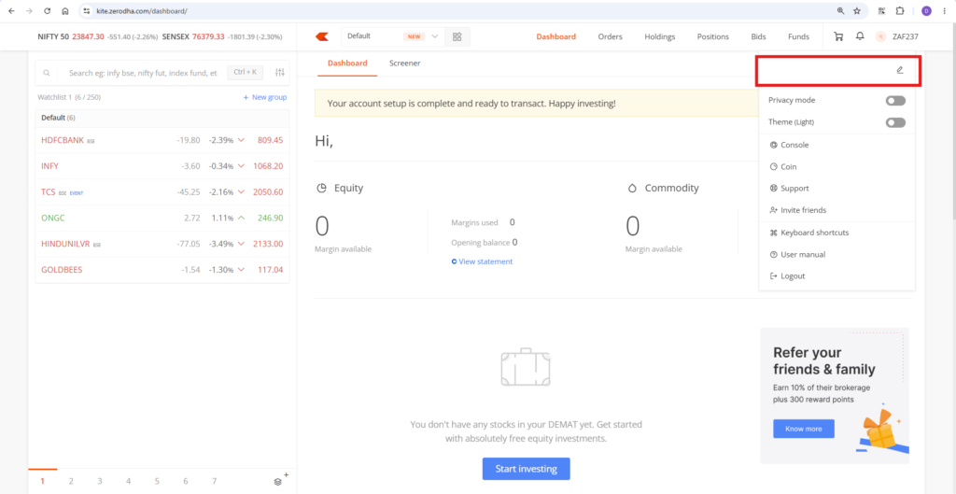The width and height of the screenshot is (956, 494).
Task: Click the watchlist layers plus icon
Action: (280, 479)
